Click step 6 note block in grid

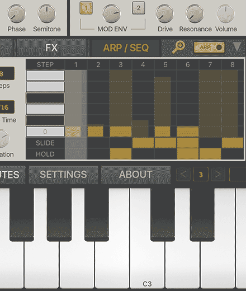[x=188, y=132]
